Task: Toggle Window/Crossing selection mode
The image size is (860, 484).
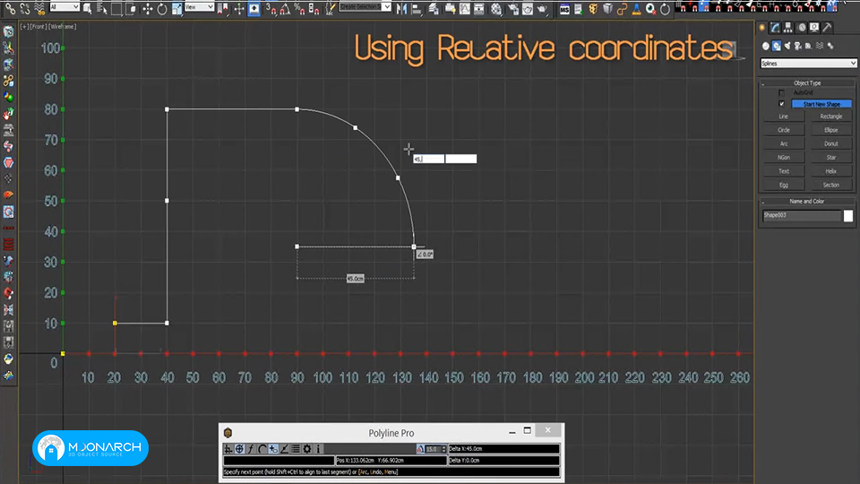Action: coord(132,8)
